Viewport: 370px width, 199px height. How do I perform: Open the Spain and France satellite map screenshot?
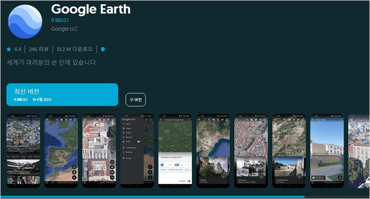pyautogui.click(x=61, y=151)
